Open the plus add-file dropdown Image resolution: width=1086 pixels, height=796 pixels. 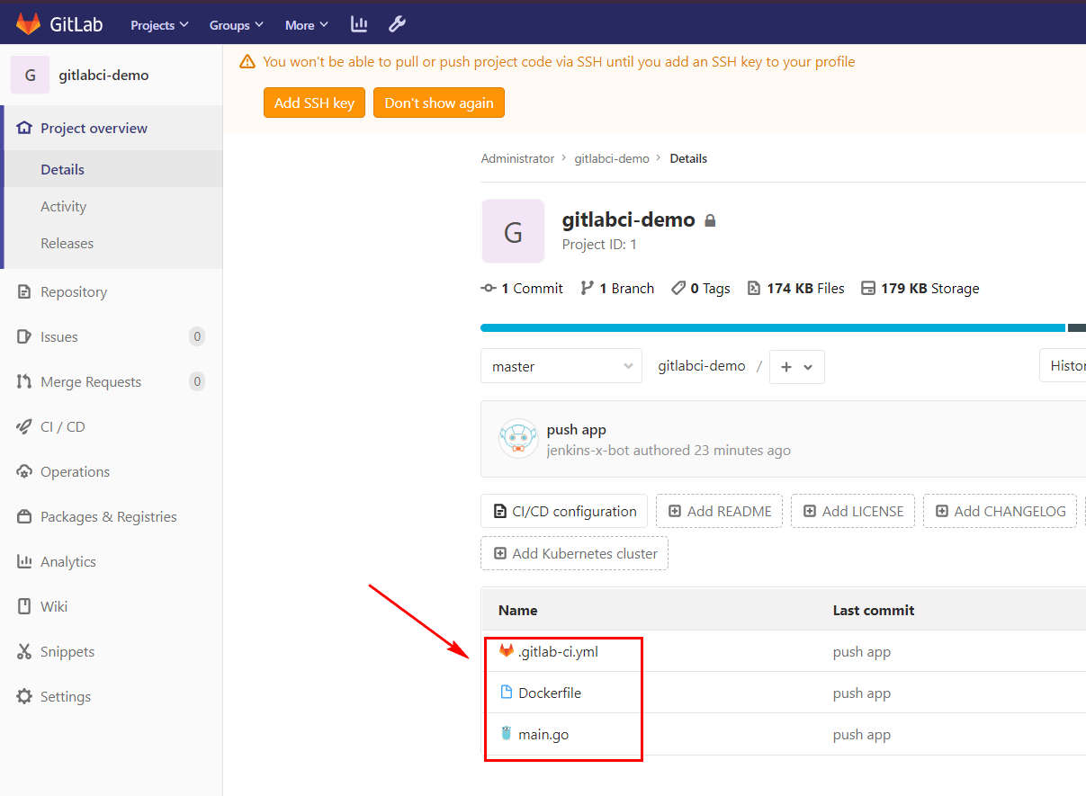pyautogui.click(x=797, y=367)
